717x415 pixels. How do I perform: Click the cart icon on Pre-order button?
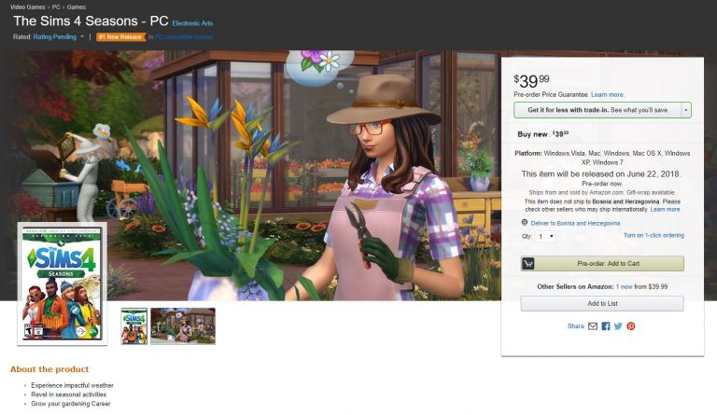(528, 263)
